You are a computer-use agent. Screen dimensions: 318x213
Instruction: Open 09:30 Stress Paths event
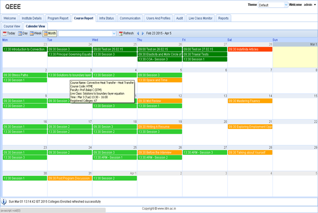25,75
